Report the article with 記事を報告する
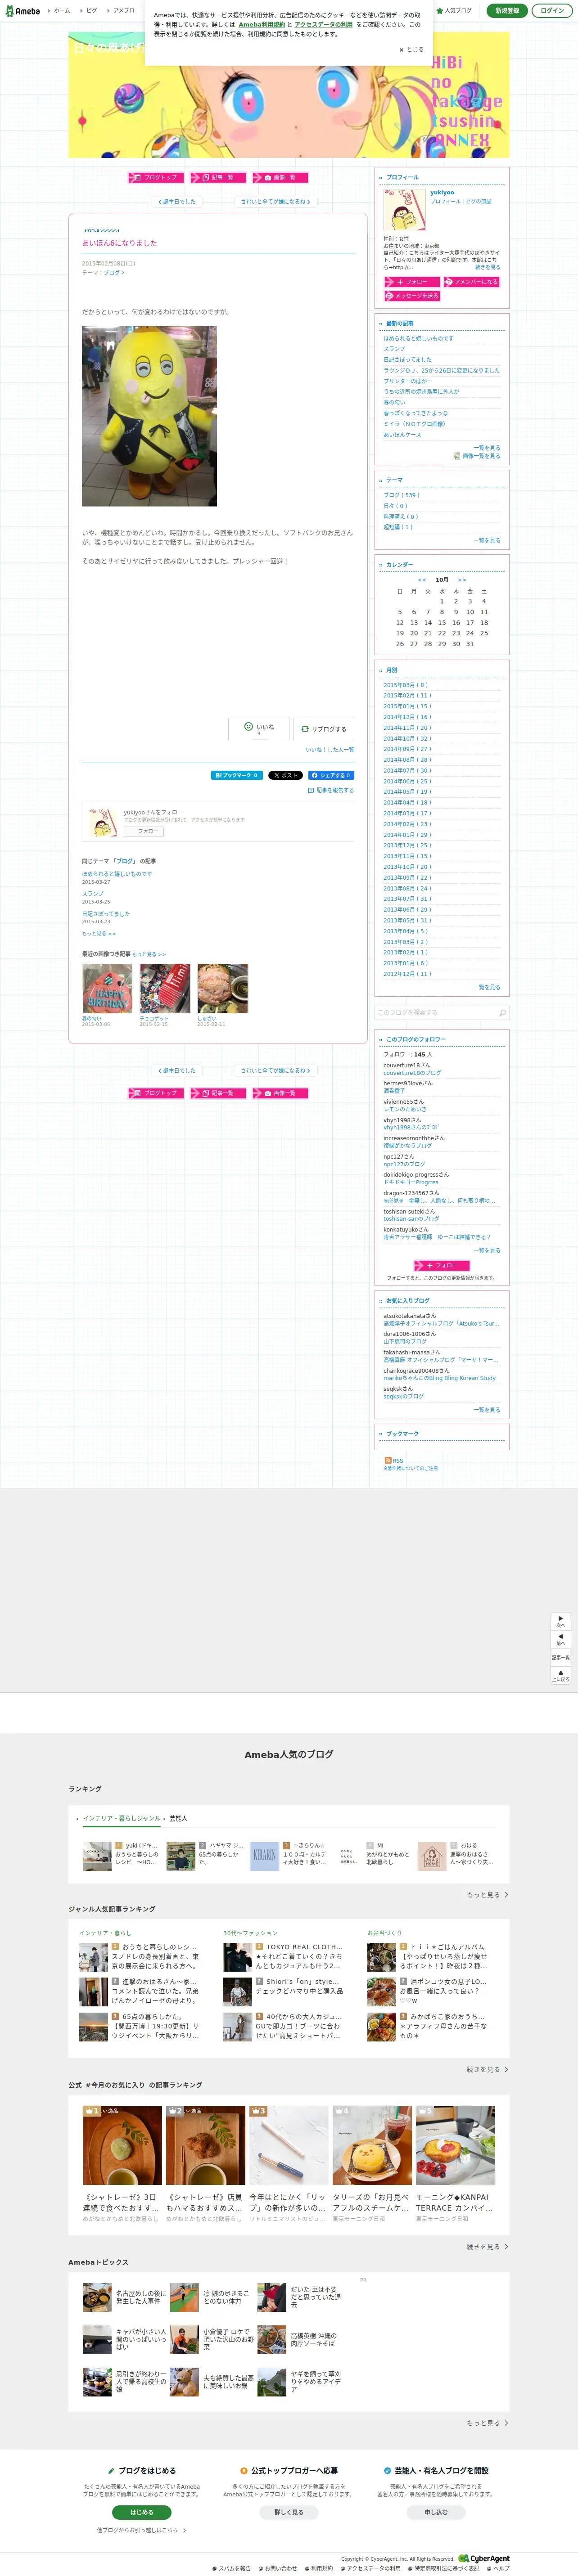This screenshot has height=2576, width=578. pos(331,790)
